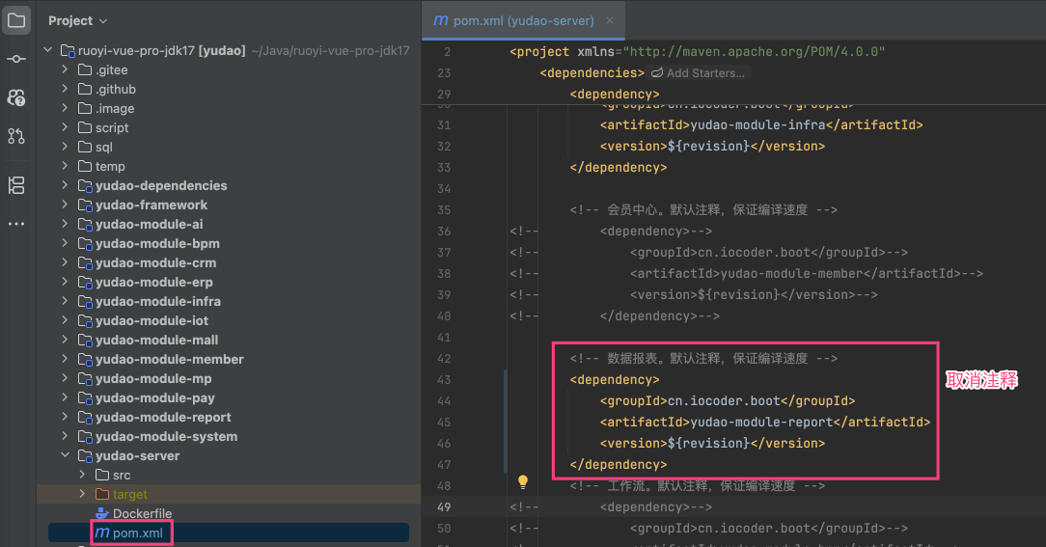This screenshot has width=1046, height=547.
Task: Collapse the yudao-server module
Action: click(65, 455)
